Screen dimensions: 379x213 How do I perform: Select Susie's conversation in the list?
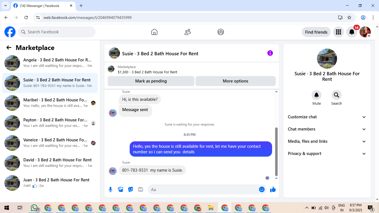click(x=50, y=83)
